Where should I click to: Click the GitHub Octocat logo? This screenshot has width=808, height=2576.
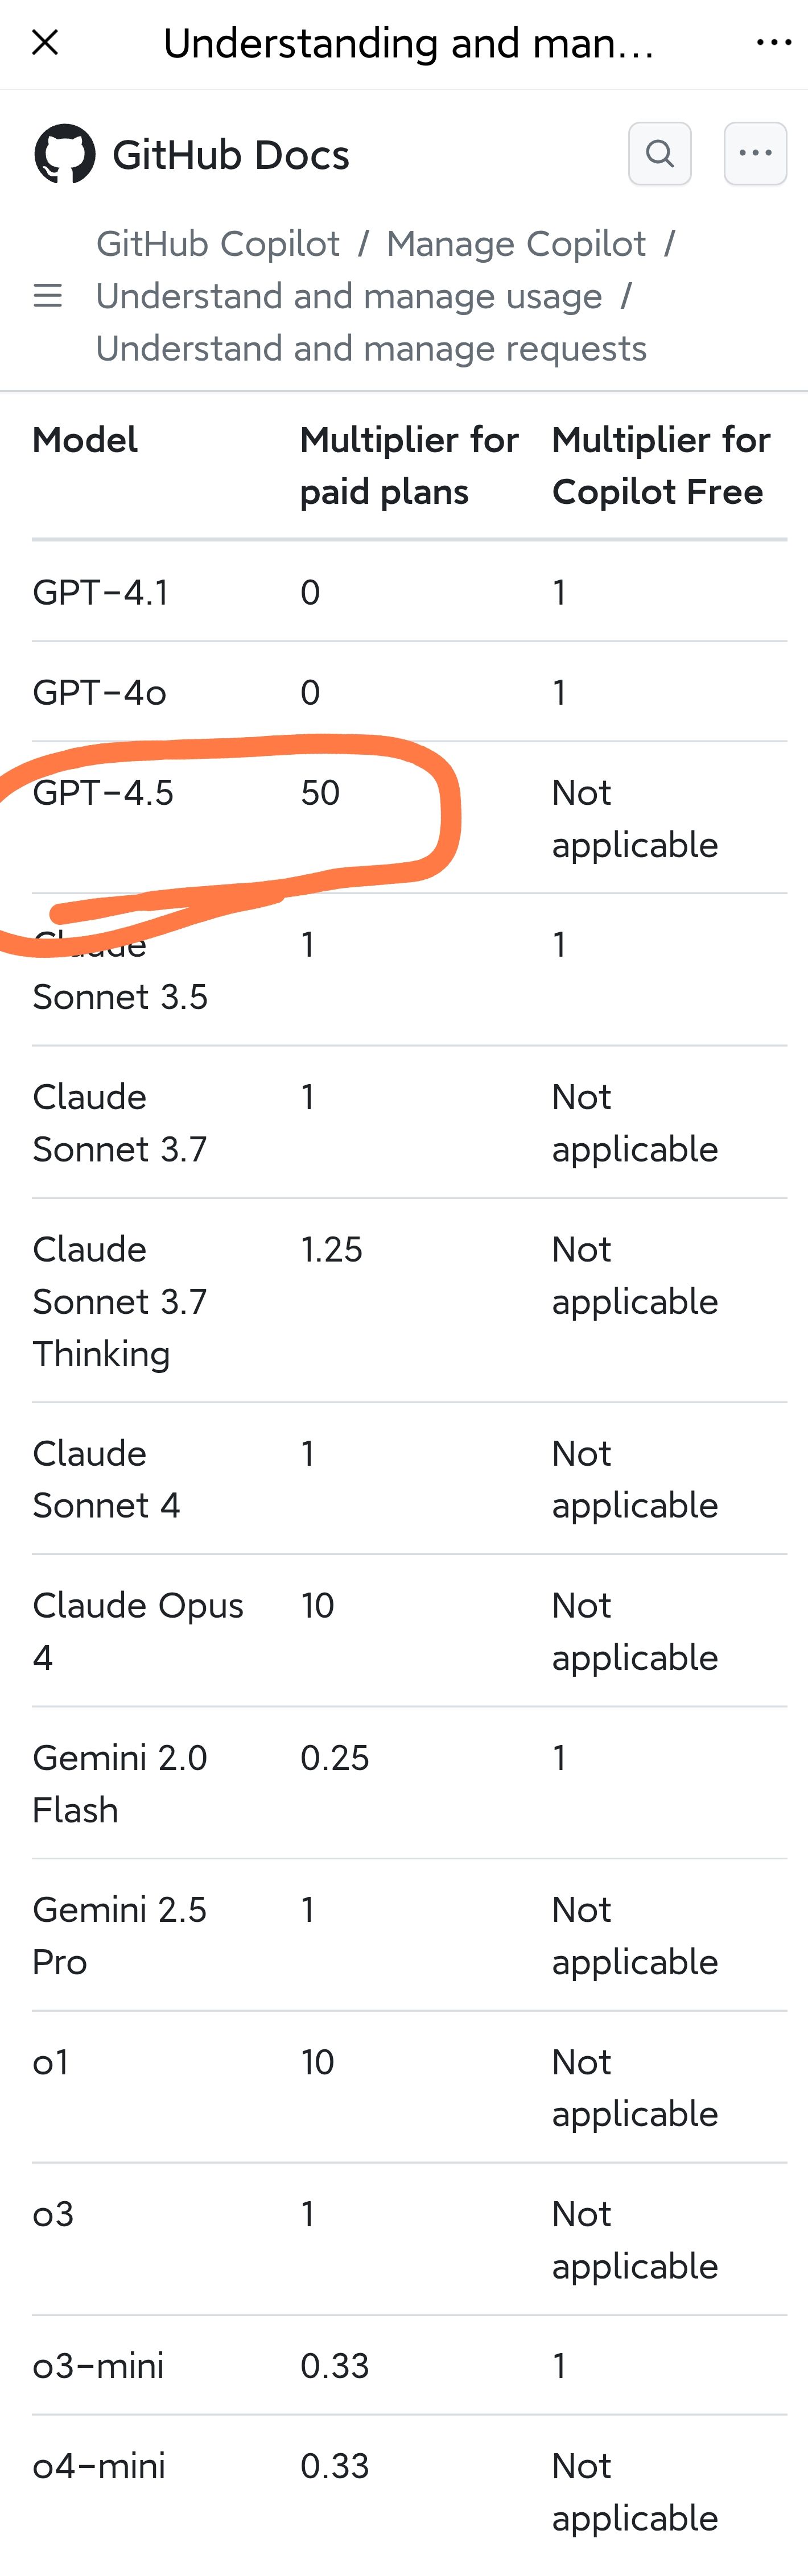point(65,154)
